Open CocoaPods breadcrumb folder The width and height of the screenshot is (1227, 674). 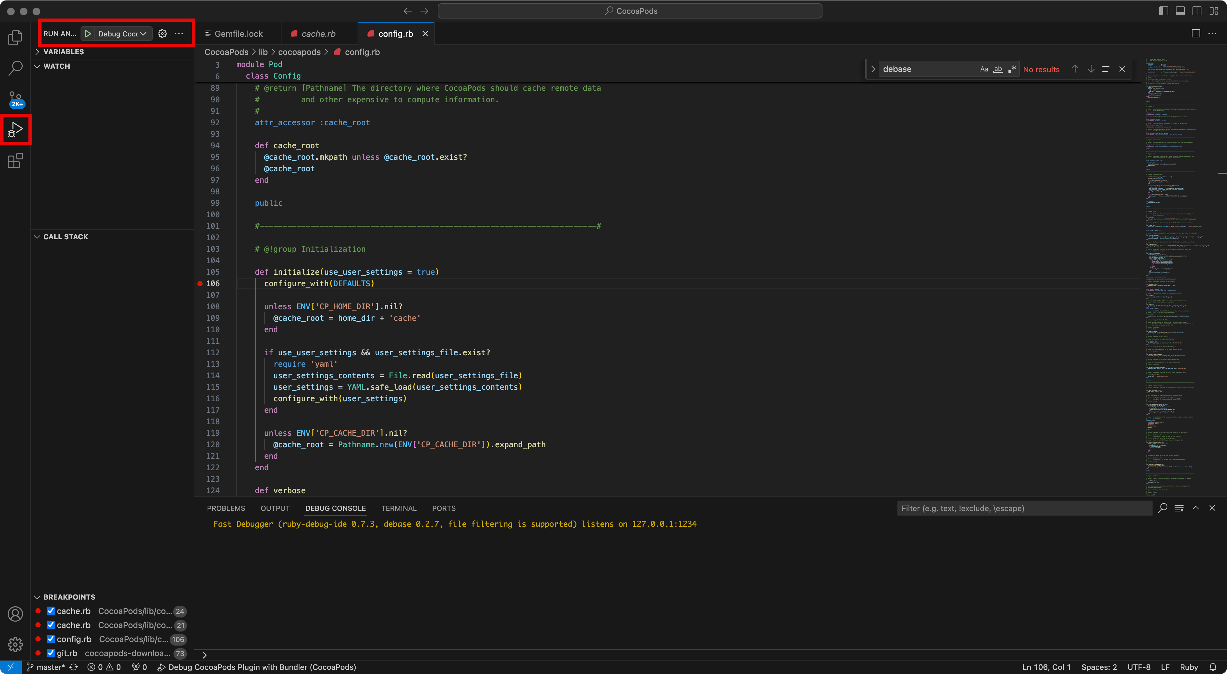tap(226, 52)
